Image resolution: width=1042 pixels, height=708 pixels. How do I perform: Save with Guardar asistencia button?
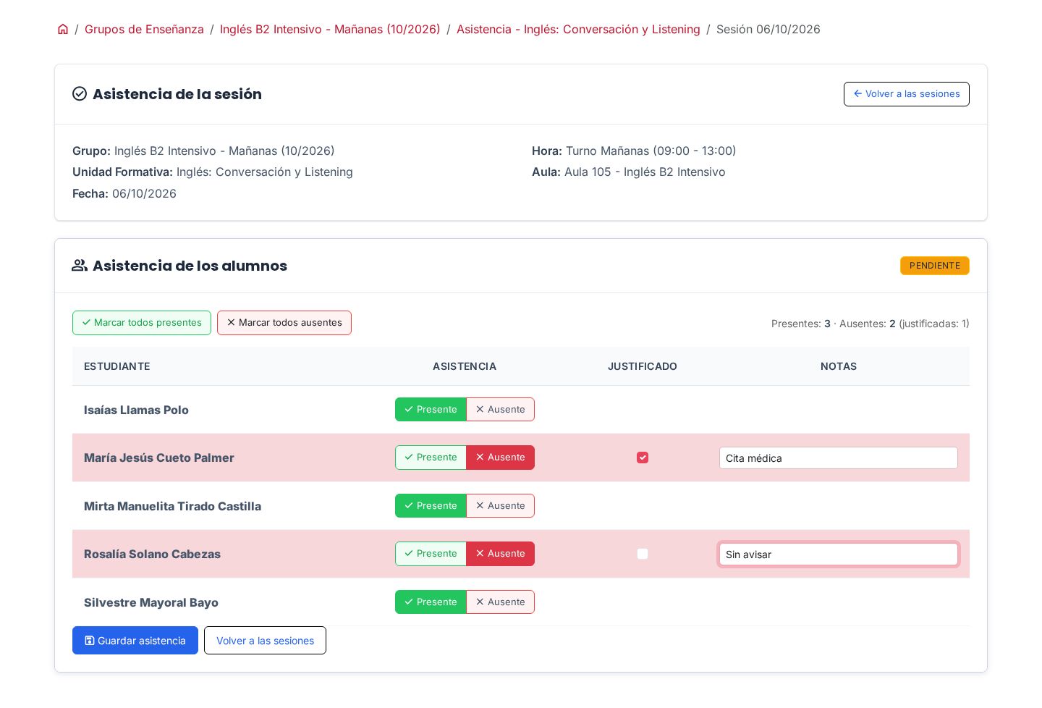click(135, 641)
